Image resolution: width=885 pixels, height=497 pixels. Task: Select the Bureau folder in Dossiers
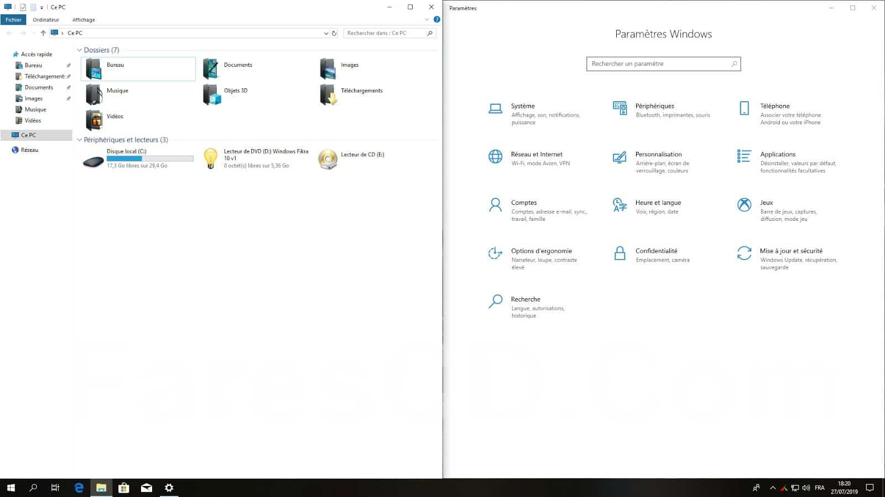(x=138, y=69)
